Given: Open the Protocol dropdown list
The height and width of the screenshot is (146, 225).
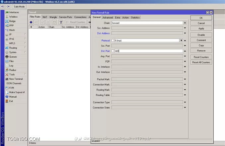Looking at the screenshot, I should tap(182, 40).
